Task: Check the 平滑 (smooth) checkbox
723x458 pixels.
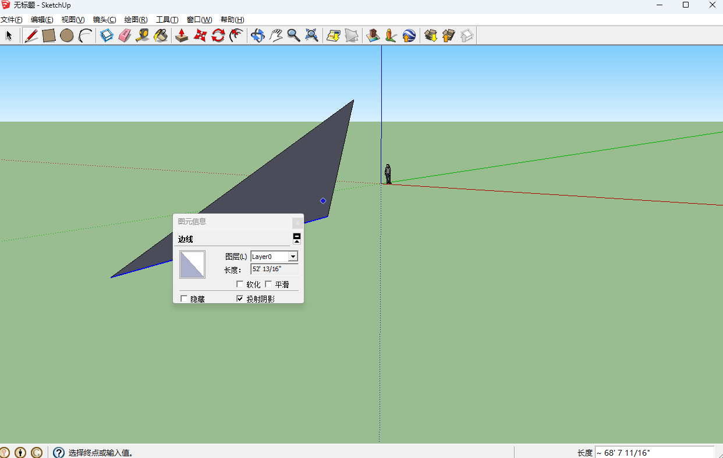Action: [268, 285]
